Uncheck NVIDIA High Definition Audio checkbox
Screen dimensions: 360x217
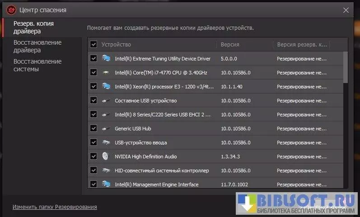point(94,156)
